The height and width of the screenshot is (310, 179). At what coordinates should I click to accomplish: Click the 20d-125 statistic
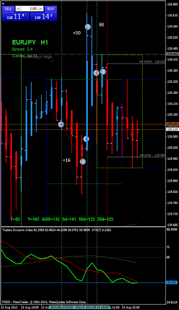tap(105, 219)
